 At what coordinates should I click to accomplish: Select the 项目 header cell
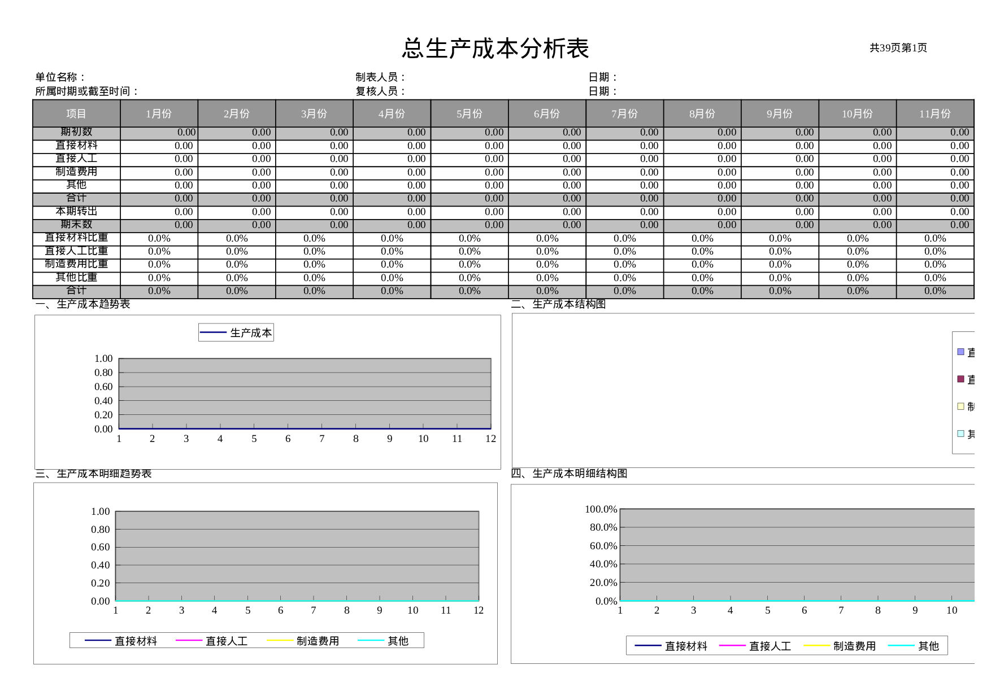pos(76,113)
